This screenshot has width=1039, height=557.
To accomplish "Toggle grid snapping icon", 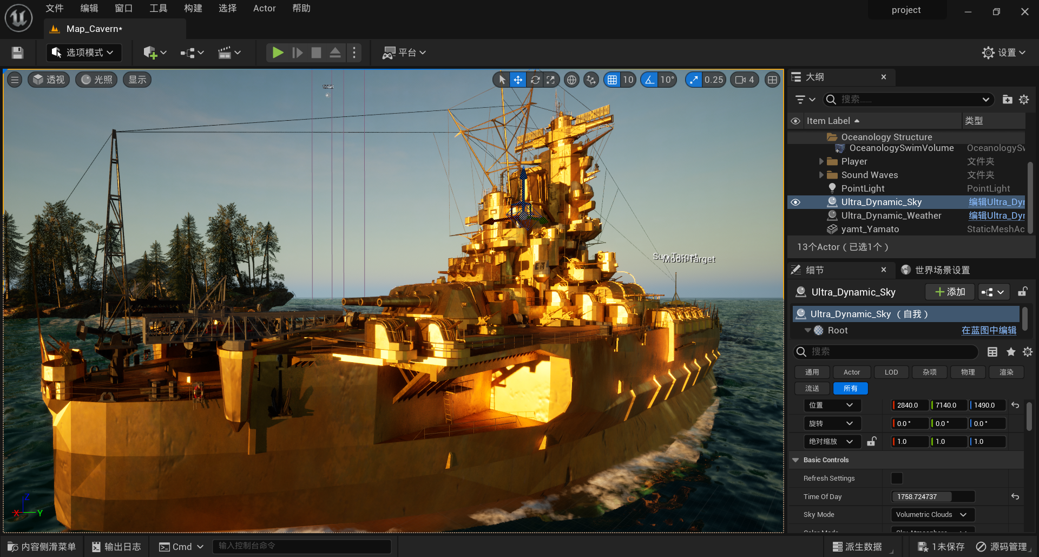I will pos(612,80).
